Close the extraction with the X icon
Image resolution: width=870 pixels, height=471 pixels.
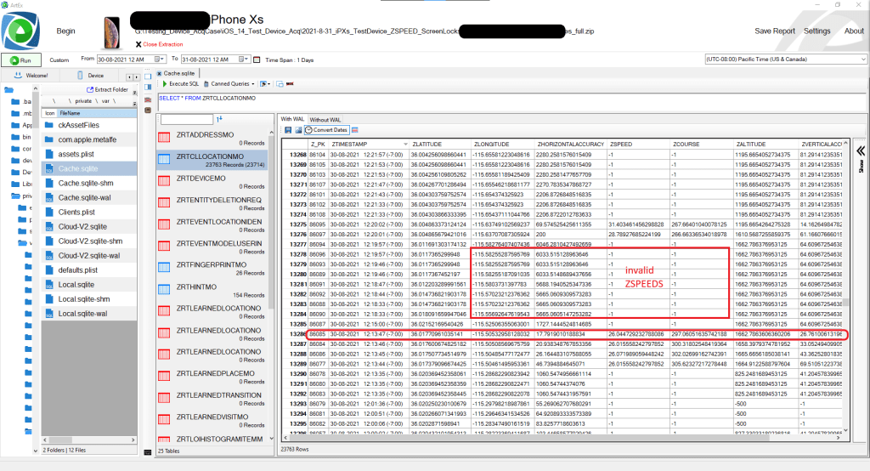tap(138, 43)
